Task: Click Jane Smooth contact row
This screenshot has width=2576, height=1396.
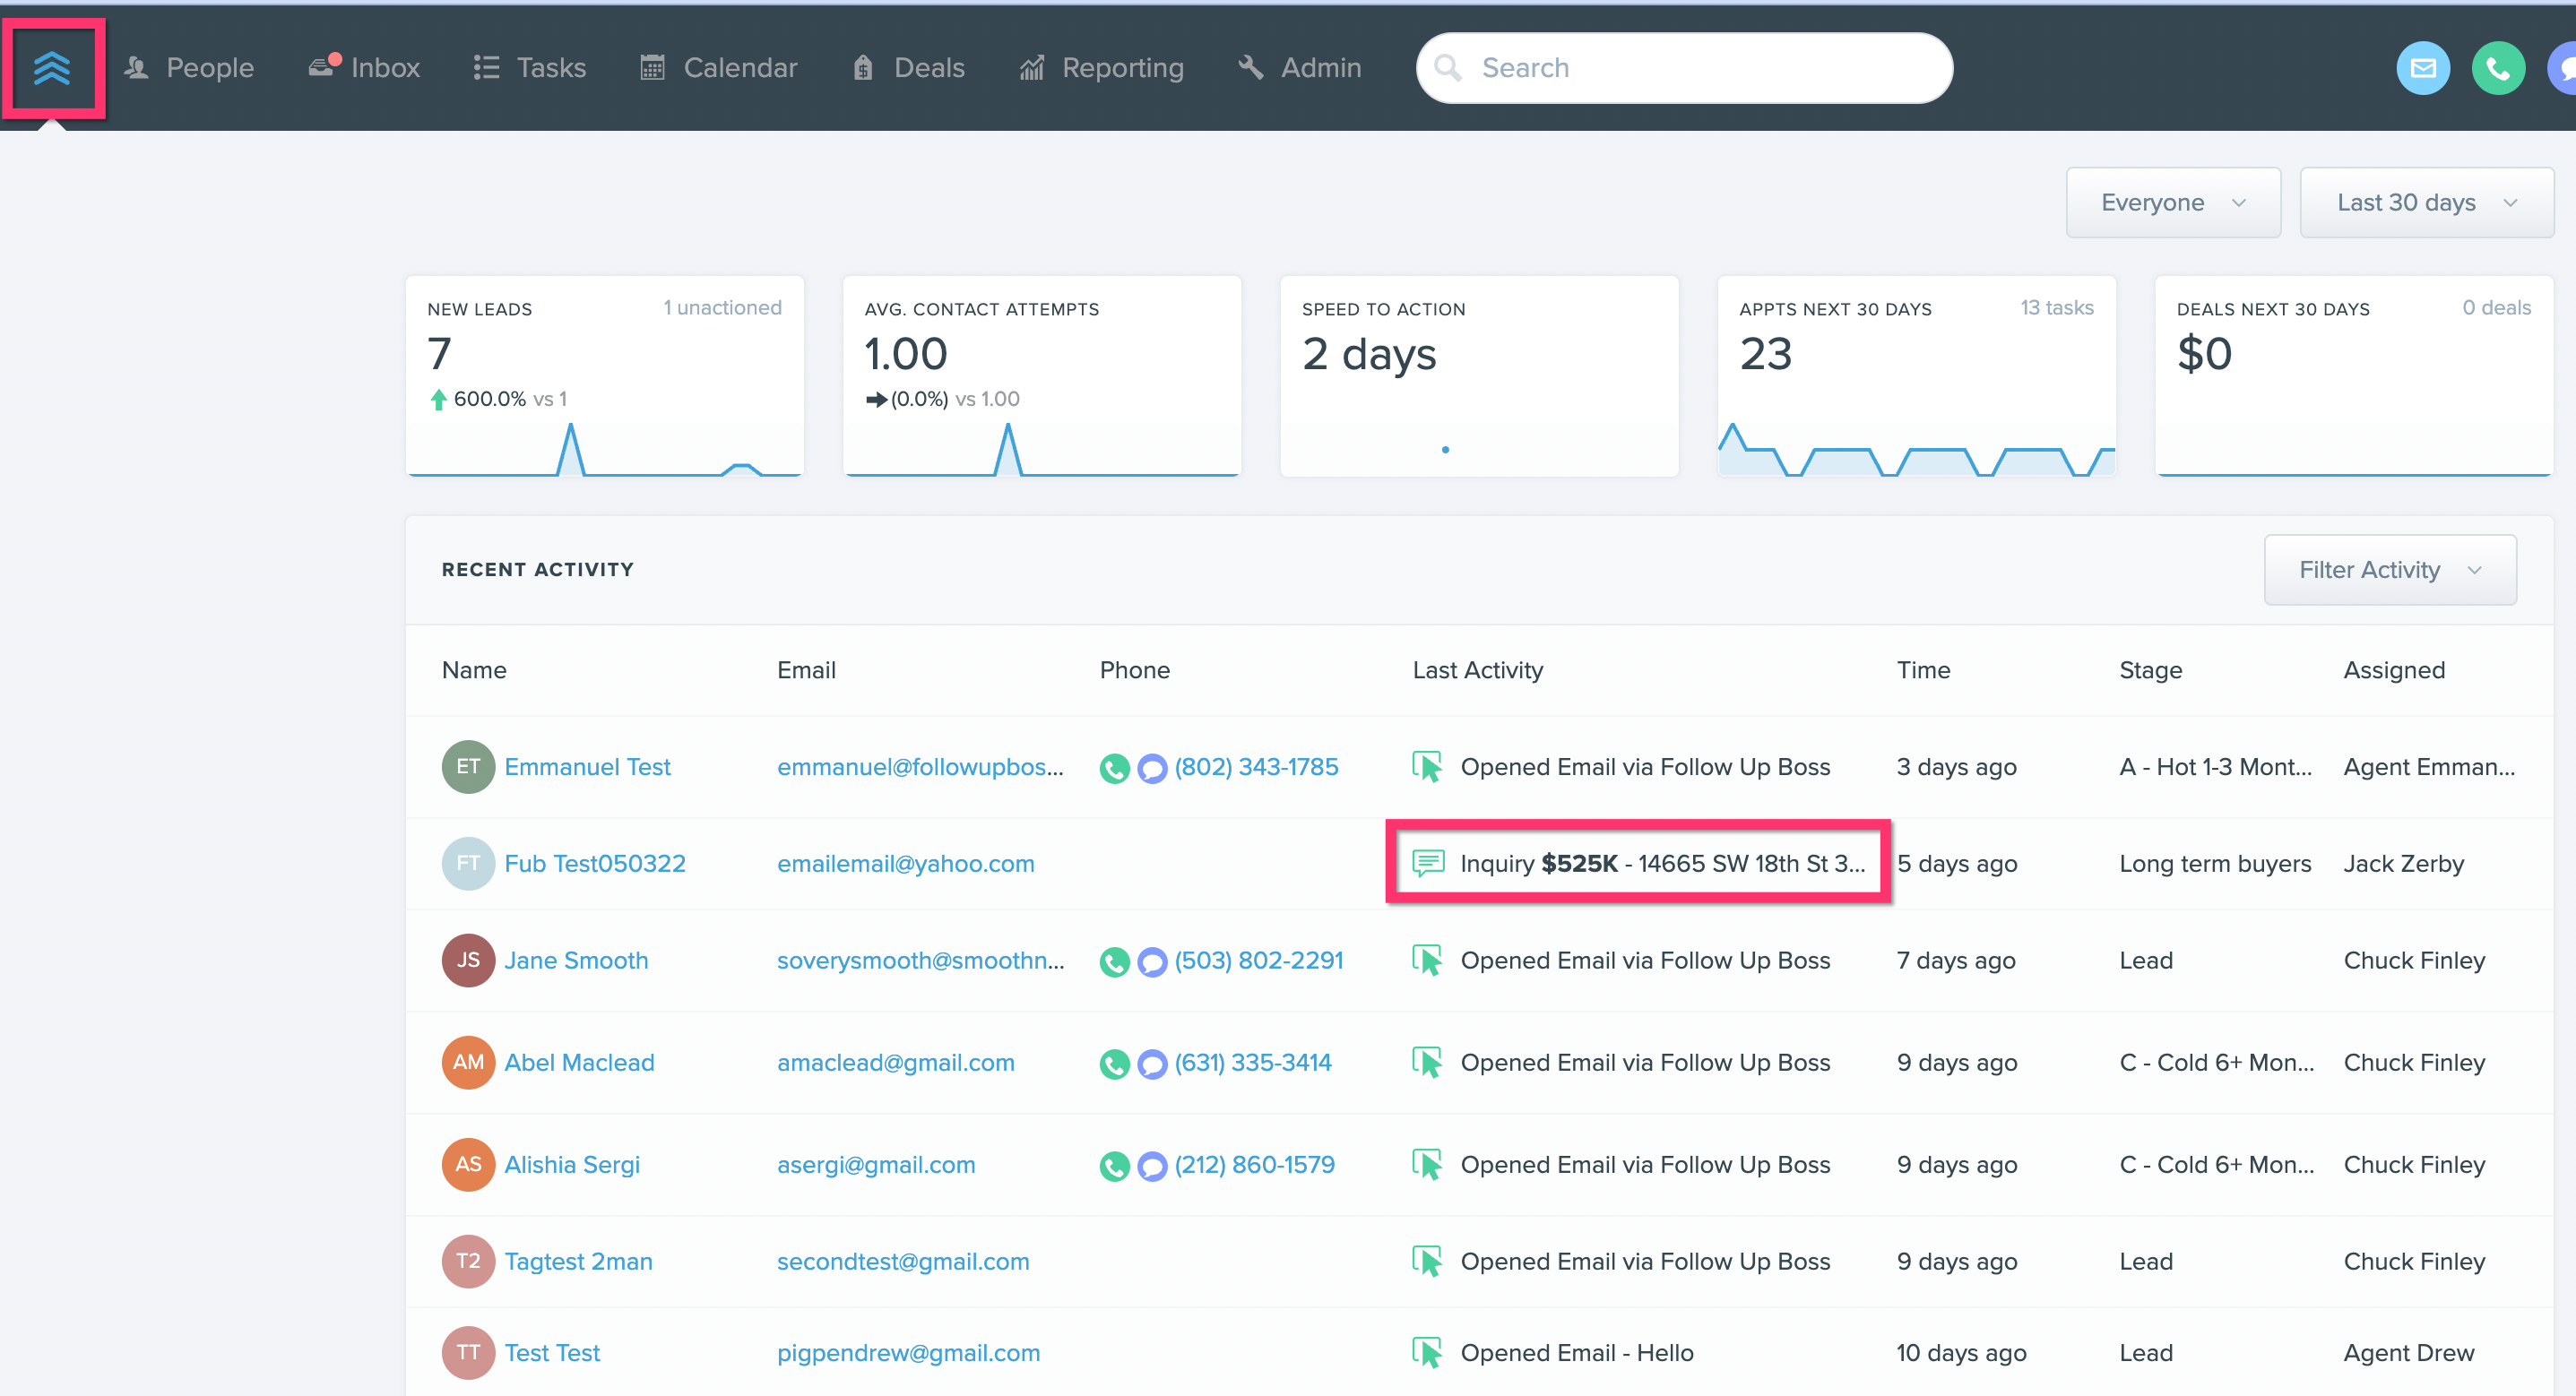Action: coord(1290,960)
